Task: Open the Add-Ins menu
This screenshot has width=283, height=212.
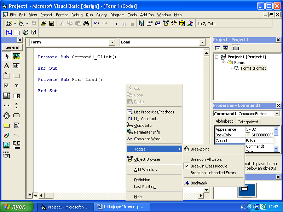Action: click(x=147, y=15)
